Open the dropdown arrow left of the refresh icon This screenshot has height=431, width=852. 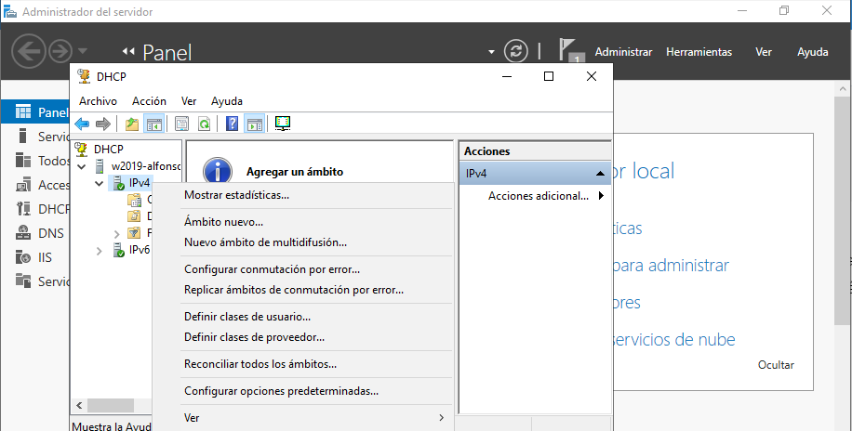(x=491, y=52)
